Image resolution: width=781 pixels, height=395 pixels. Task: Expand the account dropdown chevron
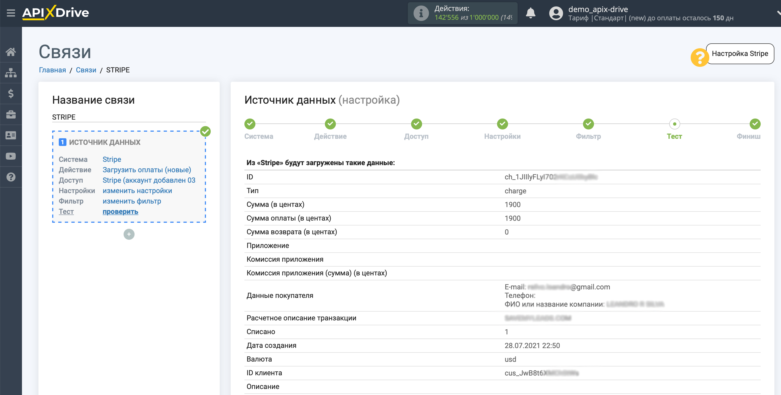778,13
